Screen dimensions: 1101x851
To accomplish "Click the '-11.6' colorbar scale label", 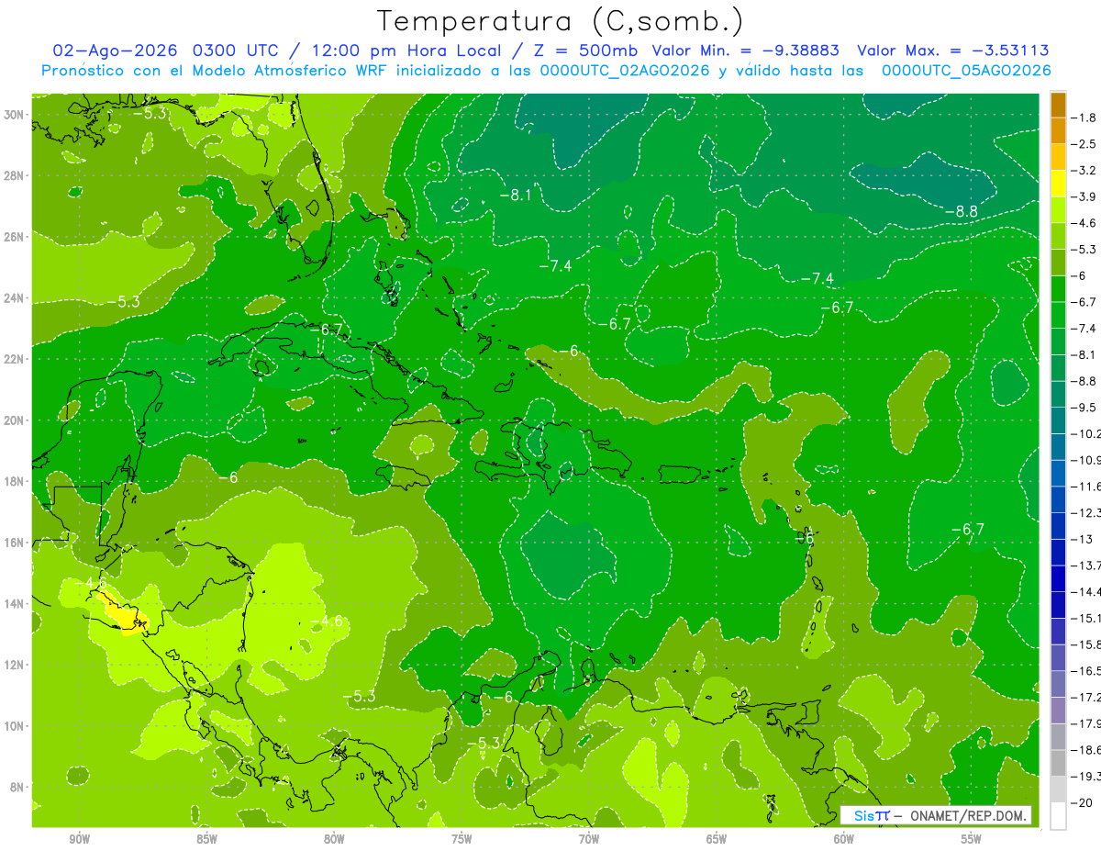I will point(1086,487).
